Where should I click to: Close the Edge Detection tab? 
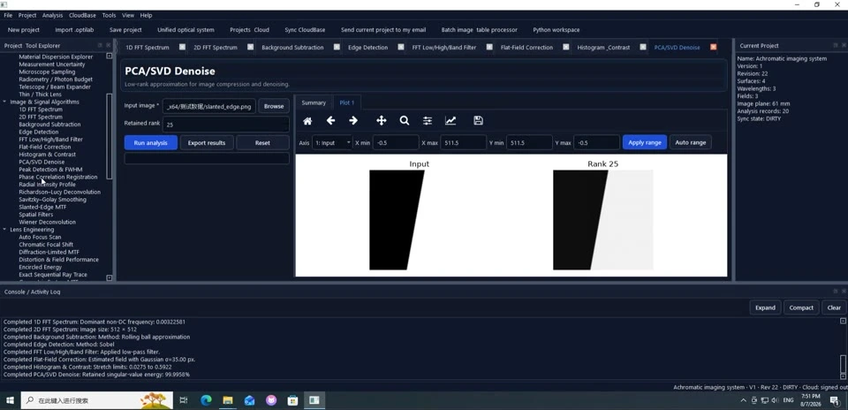coord(401,47)
